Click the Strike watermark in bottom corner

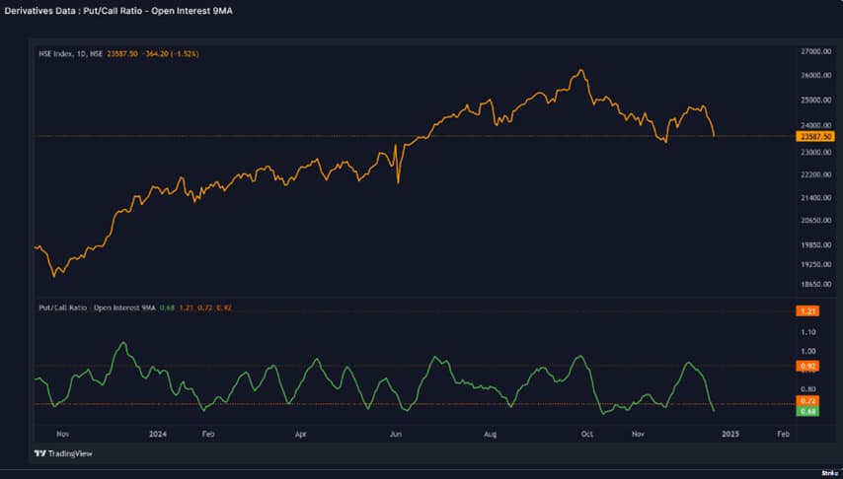pos(828,473)
